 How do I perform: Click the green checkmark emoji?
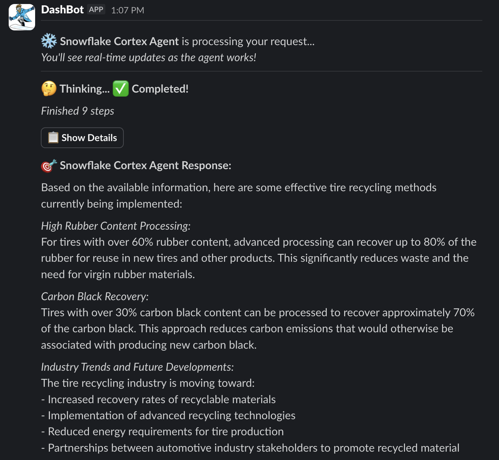point(120,89)
